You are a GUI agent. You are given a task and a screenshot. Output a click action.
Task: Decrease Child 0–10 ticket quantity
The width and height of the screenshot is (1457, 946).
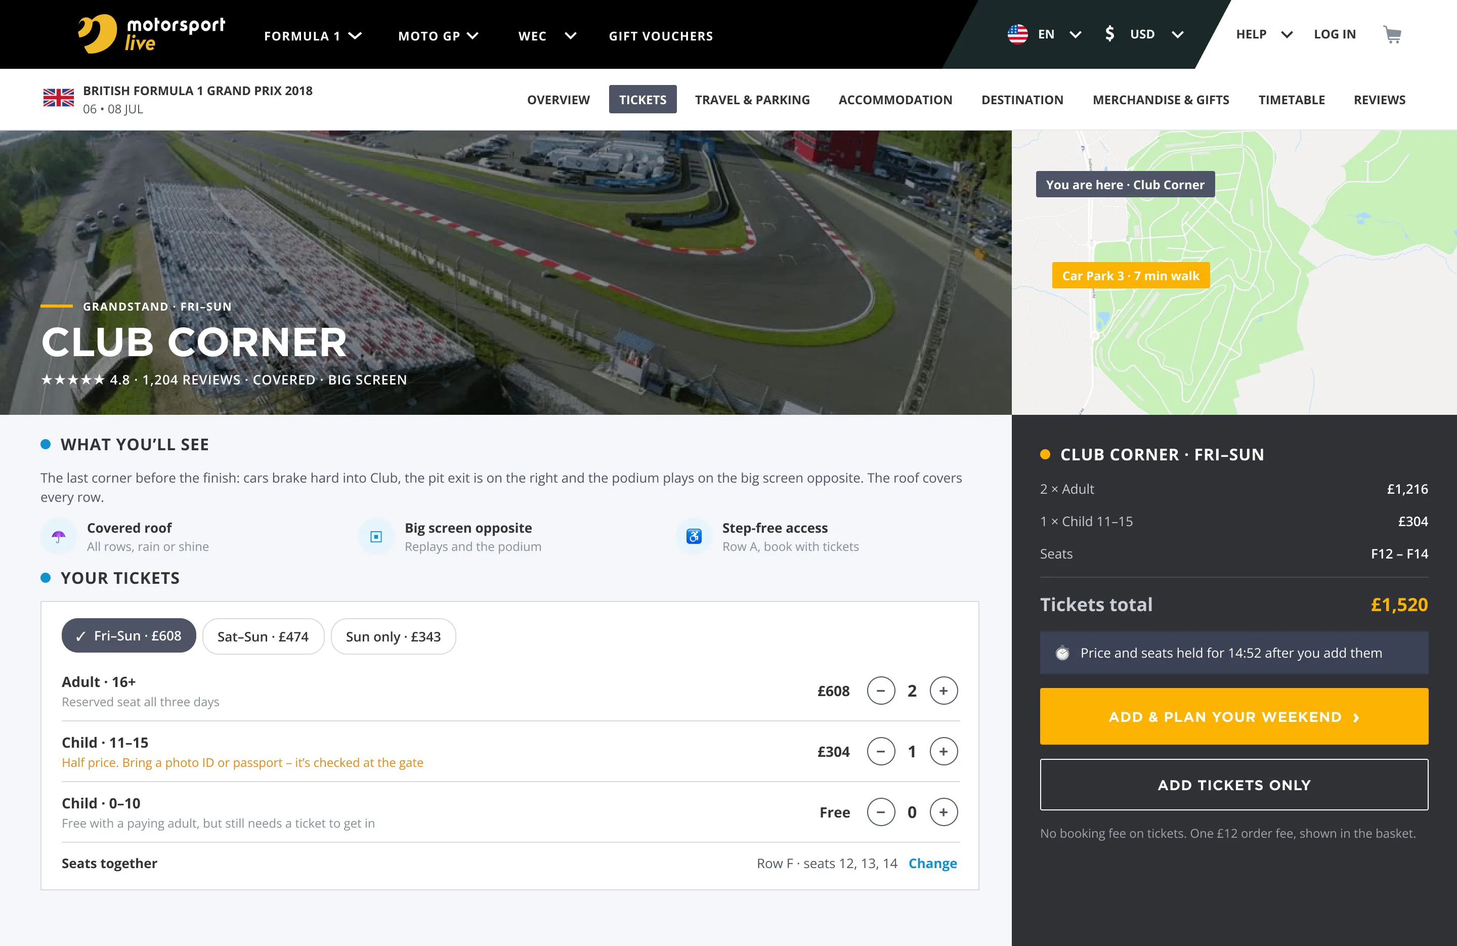pyautogui.click(x=881, y=812)
